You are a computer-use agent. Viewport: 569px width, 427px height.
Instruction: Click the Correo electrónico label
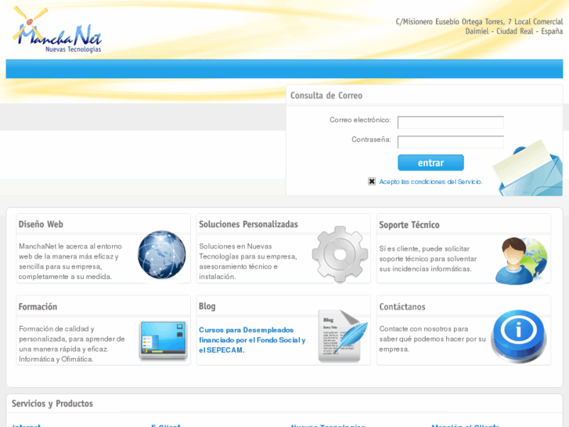click(360, 120)
